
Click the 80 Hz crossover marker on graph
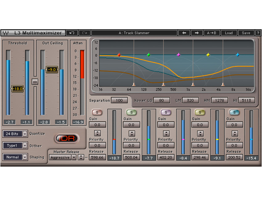coord(134,84)
